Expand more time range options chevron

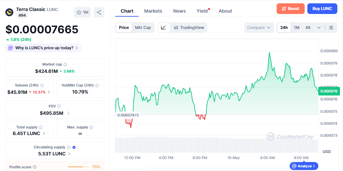point(319,28)
